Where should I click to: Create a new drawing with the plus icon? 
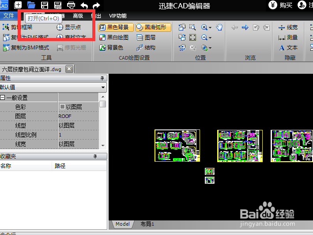click(18, 5)
